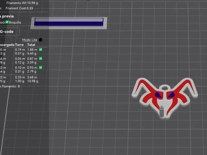The height and width of the screenshot is (155, 207).
Task: Uncheck the filament row with 1.88 m total
Action: pyautogui.click(x=41, y=50)
